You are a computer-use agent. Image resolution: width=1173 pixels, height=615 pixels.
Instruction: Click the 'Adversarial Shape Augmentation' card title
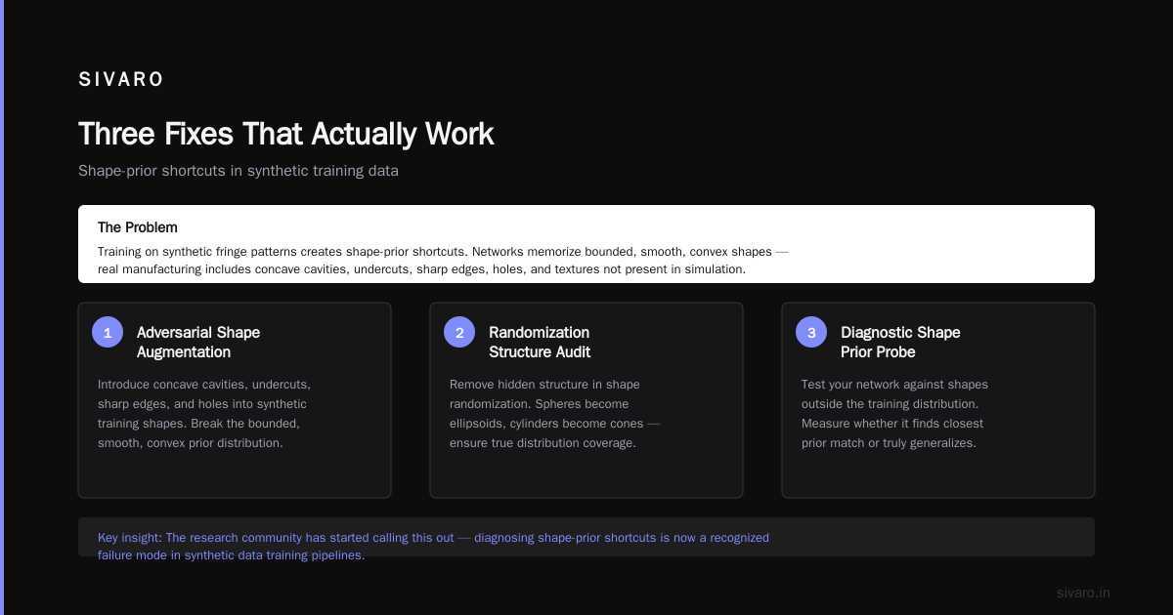[x=198, y=343]
